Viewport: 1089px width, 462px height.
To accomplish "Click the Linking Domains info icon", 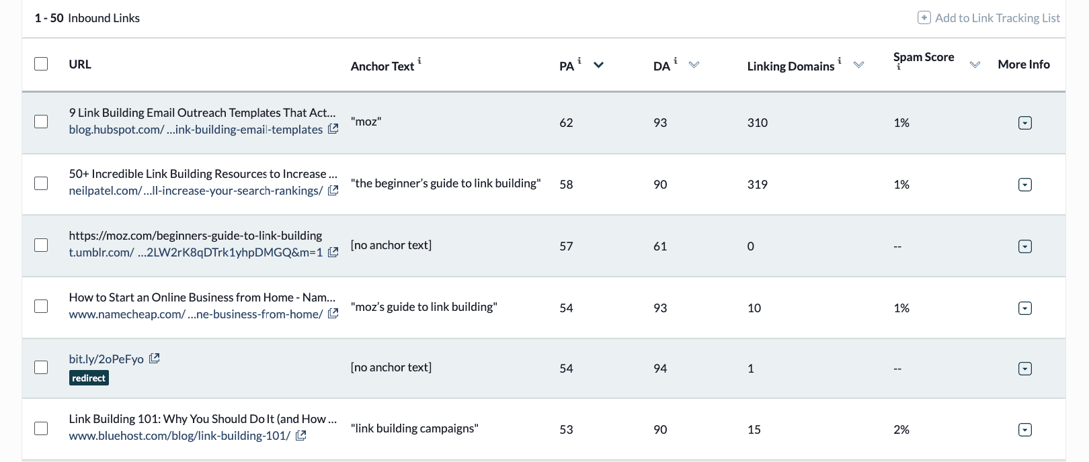I will click(840, 60).
